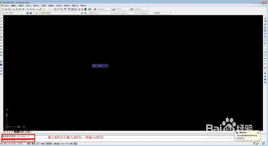Image resolution: width=268 pixels, height=146 pixels.
Task: Click the first-tab navigation arrow
Action: click(5, 132)
